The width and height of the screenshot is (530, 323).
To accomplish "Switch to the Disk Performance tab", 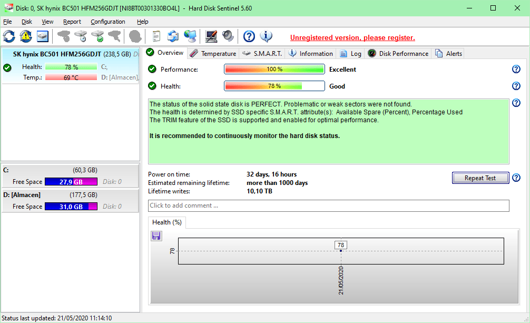I will 398,53.
